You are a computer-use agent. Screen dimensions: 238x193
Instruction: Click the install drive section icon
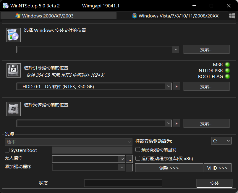pos(13,109)
